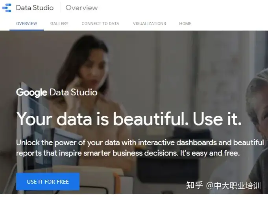The image size is (268, 197).
Task: Click the Unlock the power description text
Action: pos(140,148)
